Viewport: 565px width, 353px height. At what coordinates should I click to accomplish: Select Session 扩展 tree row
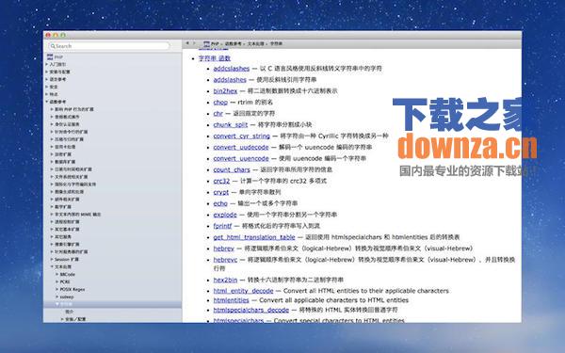tap(67, 260)
